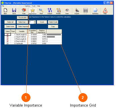Click the Invert button
116x108 pixels.
coord(42,22)
